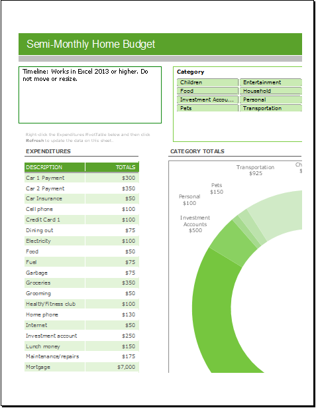Select the Car 2 Payment row
Viewport: 316px width, 408px height.
[81, 188]
